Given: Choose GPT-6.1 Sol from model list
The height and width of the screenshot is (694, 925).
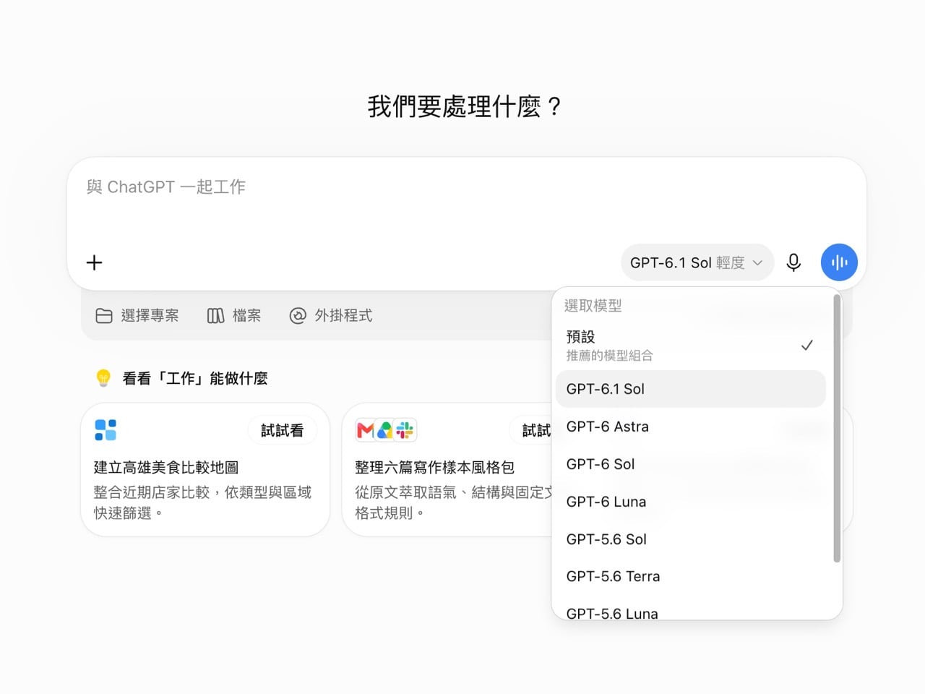Looking at the screenshot, I should [691, 389].
